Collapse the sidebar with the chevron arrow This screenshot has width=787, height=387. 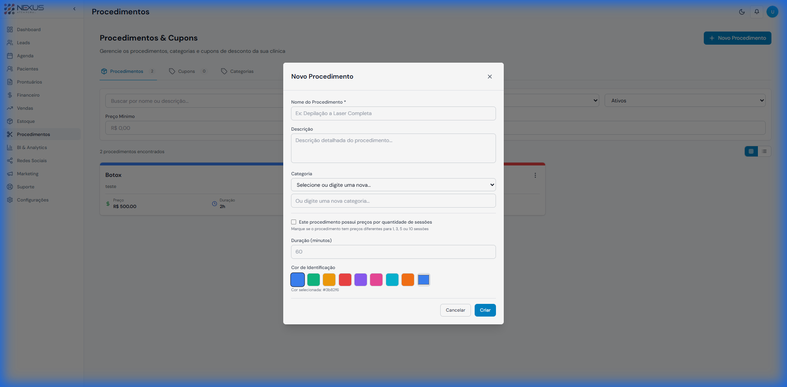tap(74, 9)
